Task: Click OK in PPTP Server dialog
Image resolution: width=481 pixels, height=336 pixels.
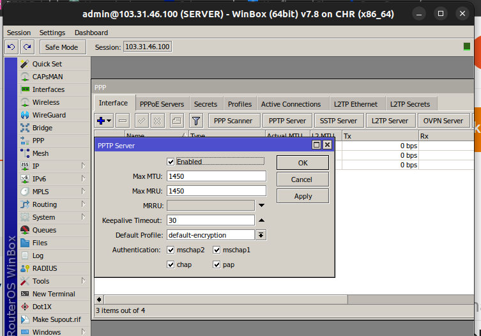Action: pyautogui.click(x=303, y=163)
